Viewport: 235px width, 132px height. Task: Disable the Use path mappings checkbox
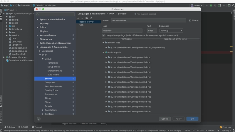(x=103, y=35)
